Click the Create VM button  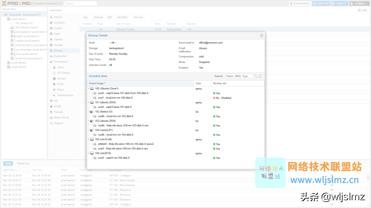pos(321,4)
